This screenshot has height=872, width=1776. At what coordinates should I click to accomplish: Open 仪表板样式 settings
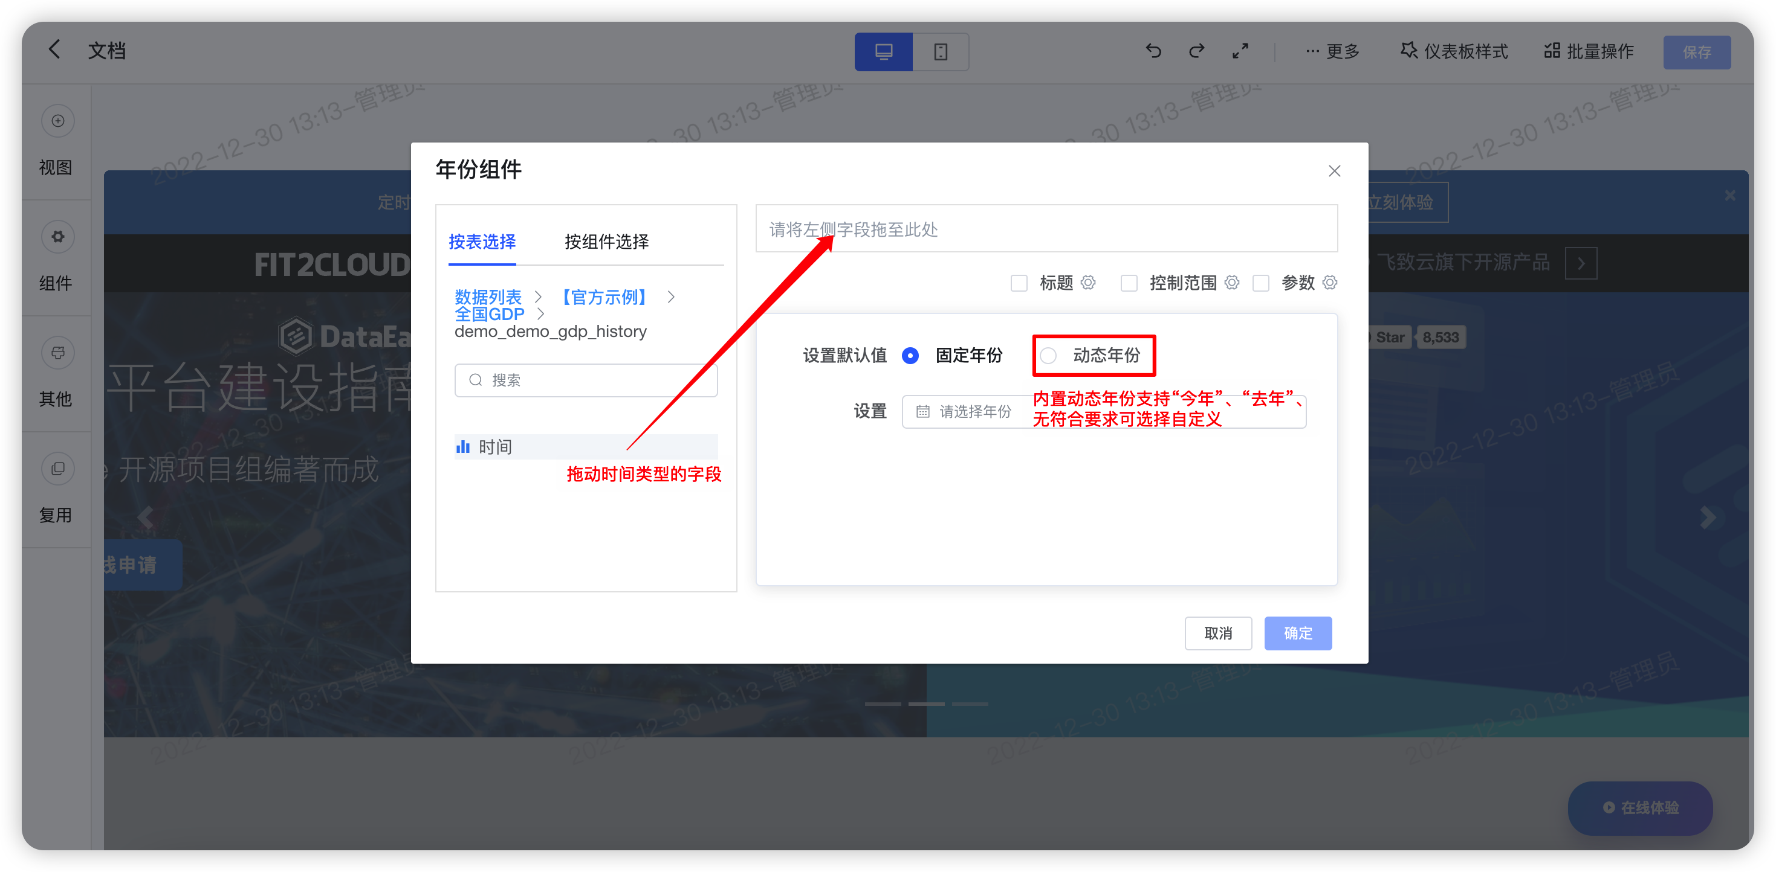coord(1454,51)
